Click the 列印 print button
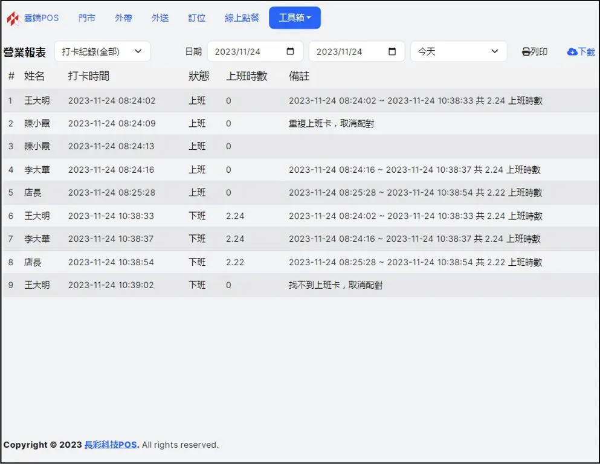 [534, 51]
